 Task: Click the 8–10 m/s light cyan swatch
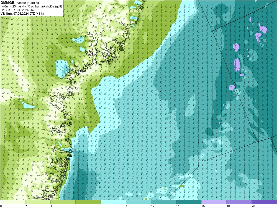click(113, 202)
